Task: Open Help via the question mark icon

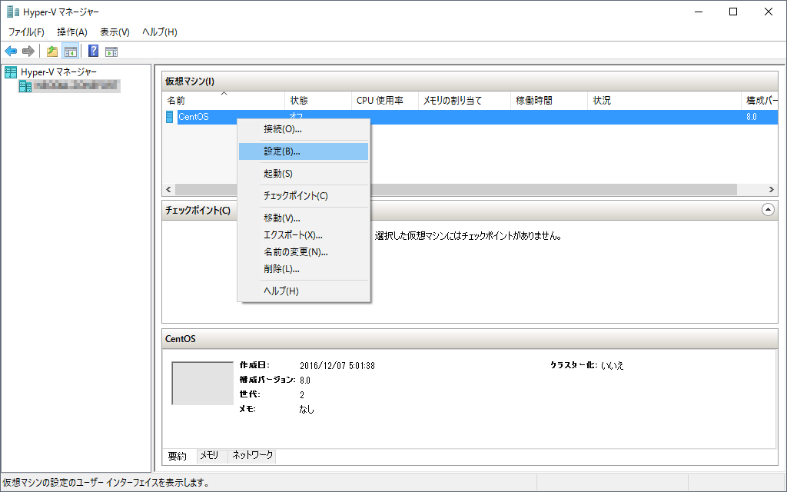Action: coord(93,52)
